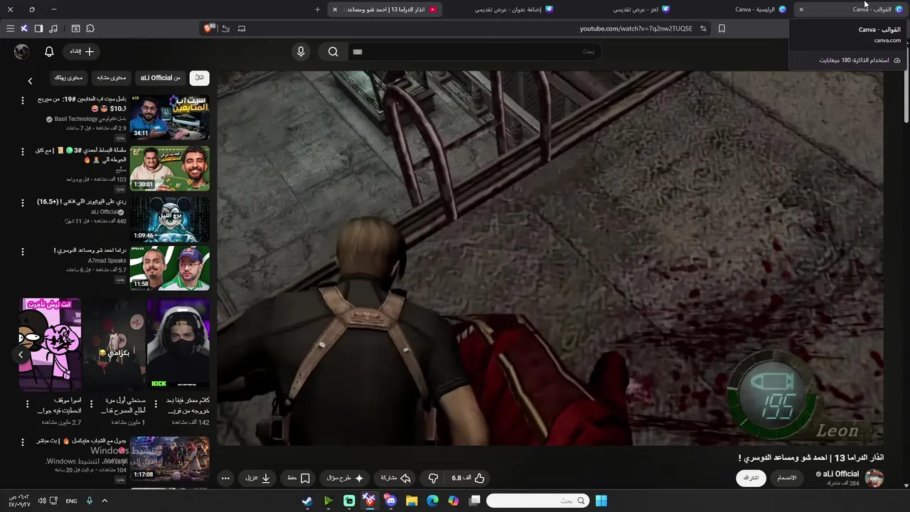Show hidden system tray icons
This screenshot has height=512, width=910.
point(105,501)
